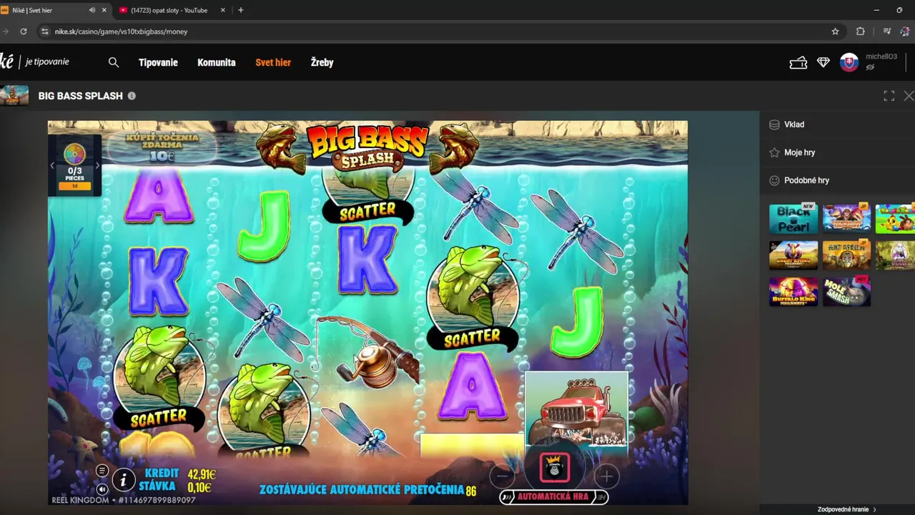Click the Big Bass Splash game thumbnail icon
This screenshot has height=515, width=915.
14,95
